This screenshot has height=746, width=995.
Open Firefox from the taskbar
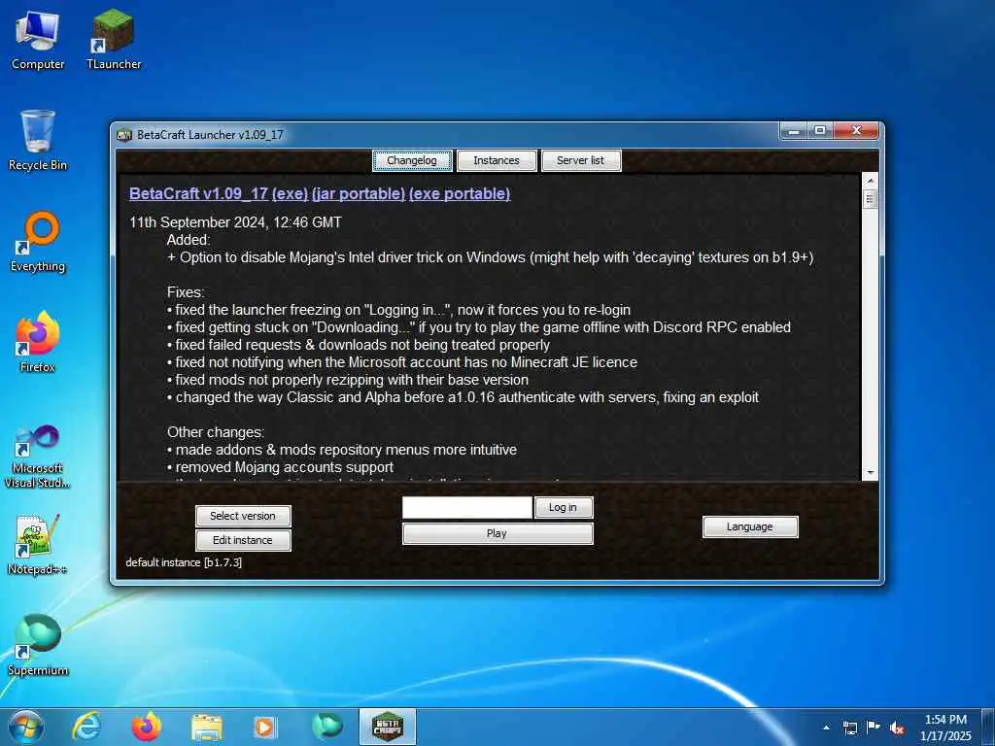[146, 727]
